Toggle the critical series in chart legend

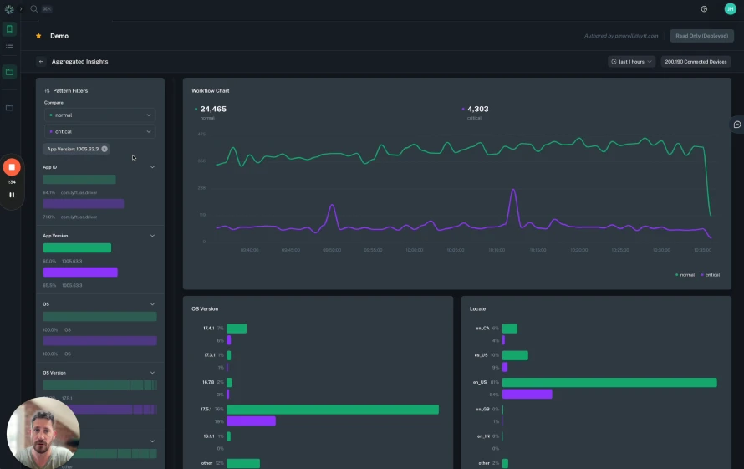(x=711, y=275)
